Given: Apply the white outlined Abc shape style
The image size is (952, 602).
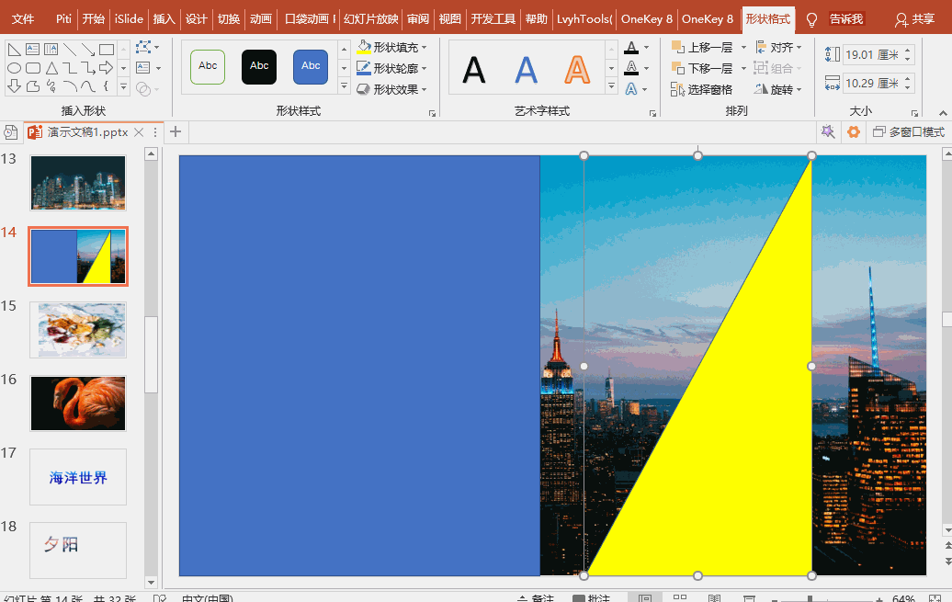Looking at the screenshot, I should 208,66.
